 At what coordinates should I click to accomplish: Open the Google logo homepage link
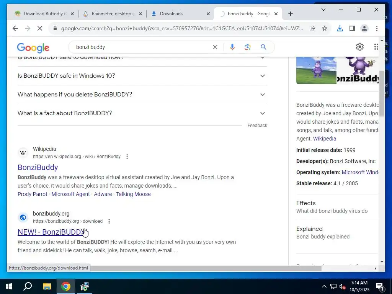(x=33, y=48)
